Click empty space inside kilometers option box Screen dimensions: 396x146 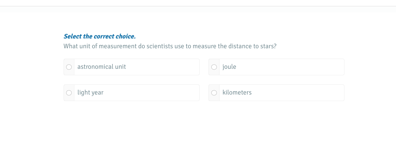point(300,93)
